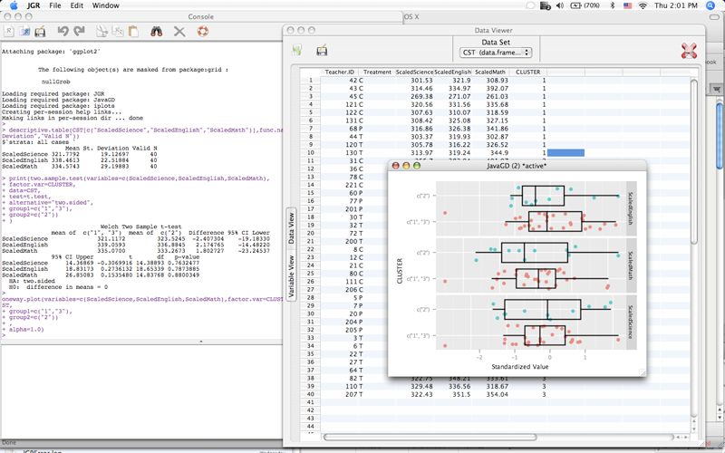Click the scissors cut icon
This screenshot has height=453, width=725.
(x=101, y=32)
